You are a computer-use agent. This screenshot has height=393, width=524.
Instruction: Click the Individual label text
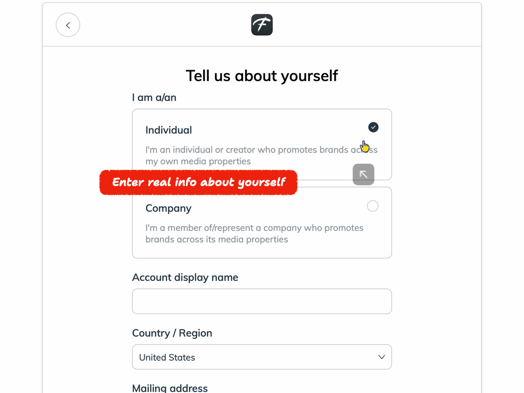point(168,130)
